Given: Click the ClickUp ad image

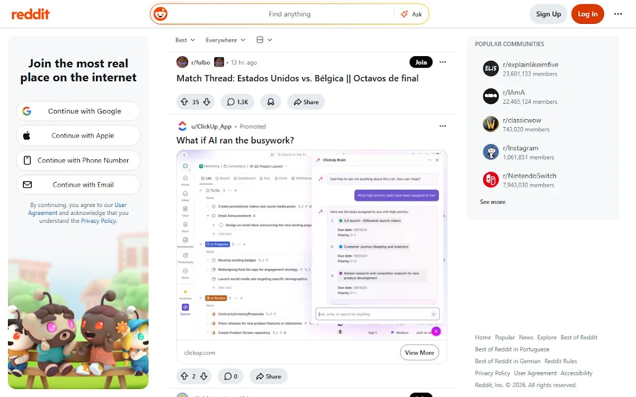Looking at the screenshot, I should click(312, 245).
